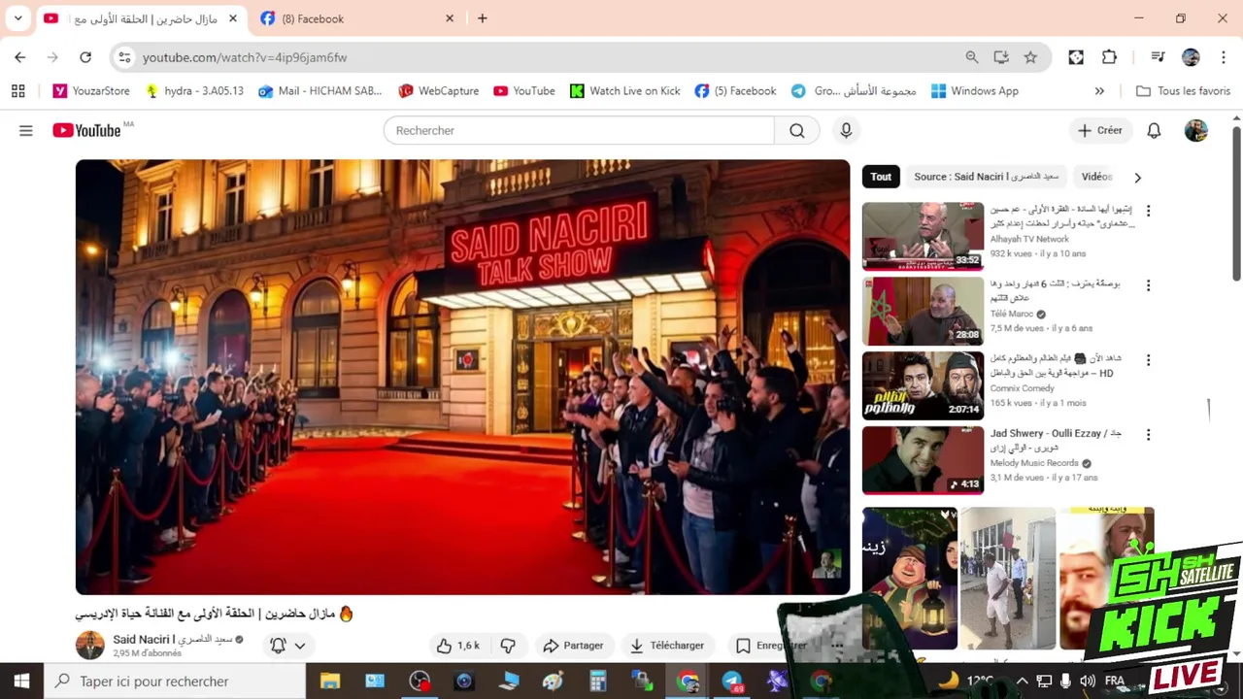Open the YouTube hamburger guide menu
This screenshot has height=699, width=1243.
pos(26,130)
